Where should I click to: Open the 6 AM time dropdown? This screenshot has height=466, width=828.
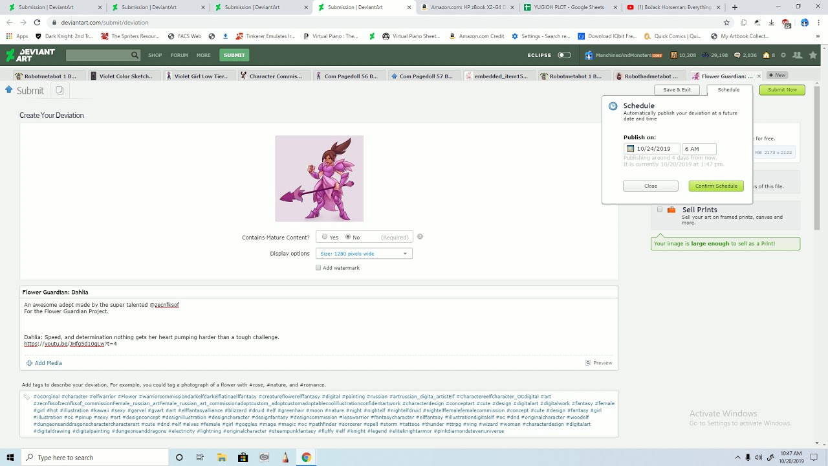tap(699, 149)
